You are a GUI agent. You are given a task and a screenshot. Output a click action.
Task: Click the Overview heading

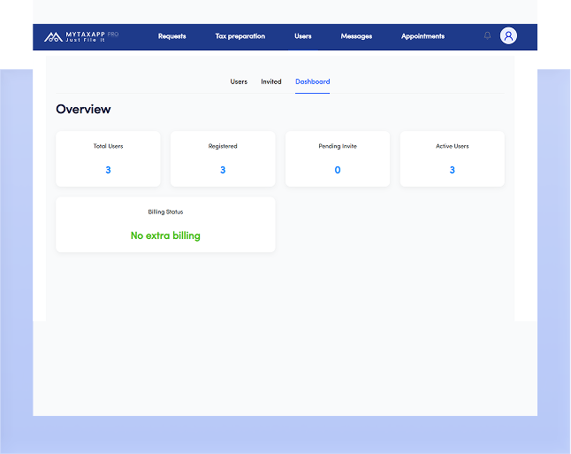[x=83, y=109]
